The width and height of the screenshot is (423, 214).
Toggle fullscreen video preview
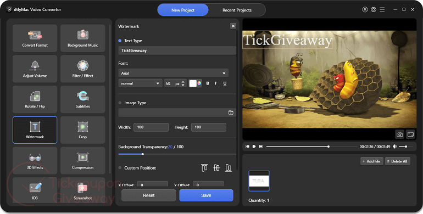click(410, 134)
